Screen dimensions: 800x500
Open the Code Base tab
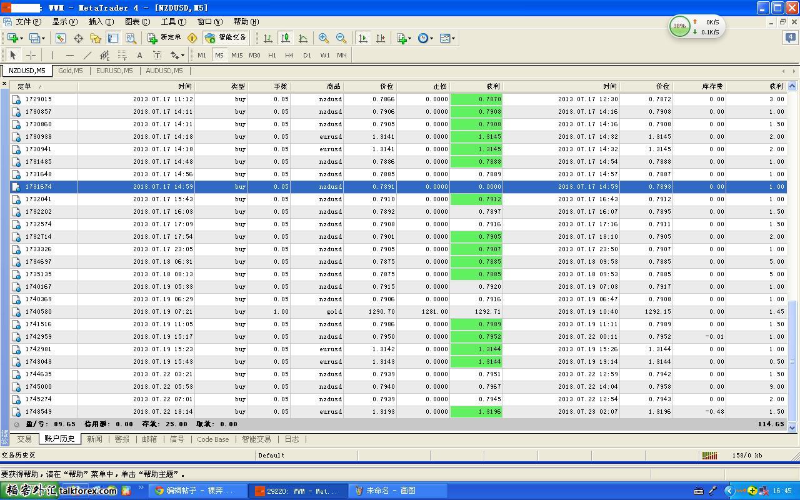(213, 439)
